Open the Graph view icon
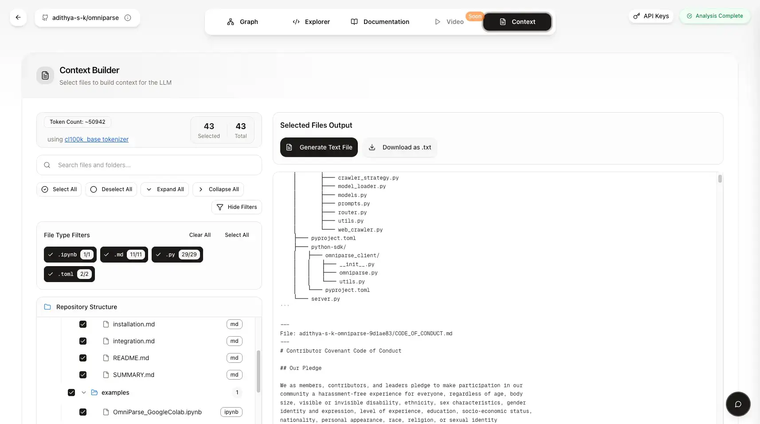The image size is (760, 424). click(x=231, y=21)
